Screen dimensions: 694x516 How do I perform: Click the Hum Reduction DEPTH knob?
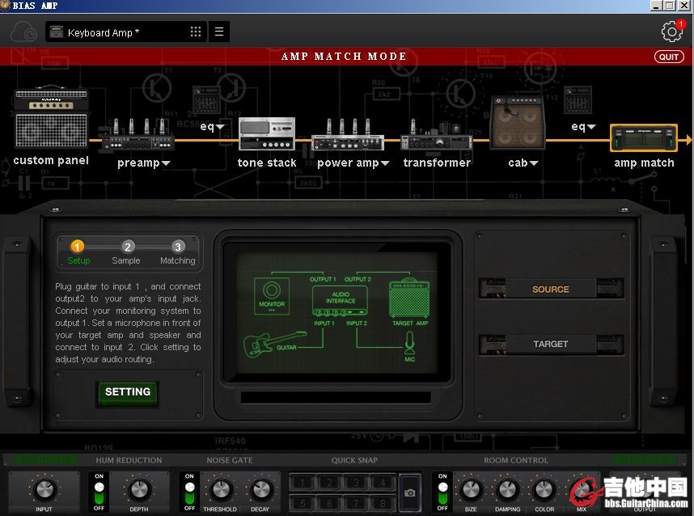click(x=139, y=489)
